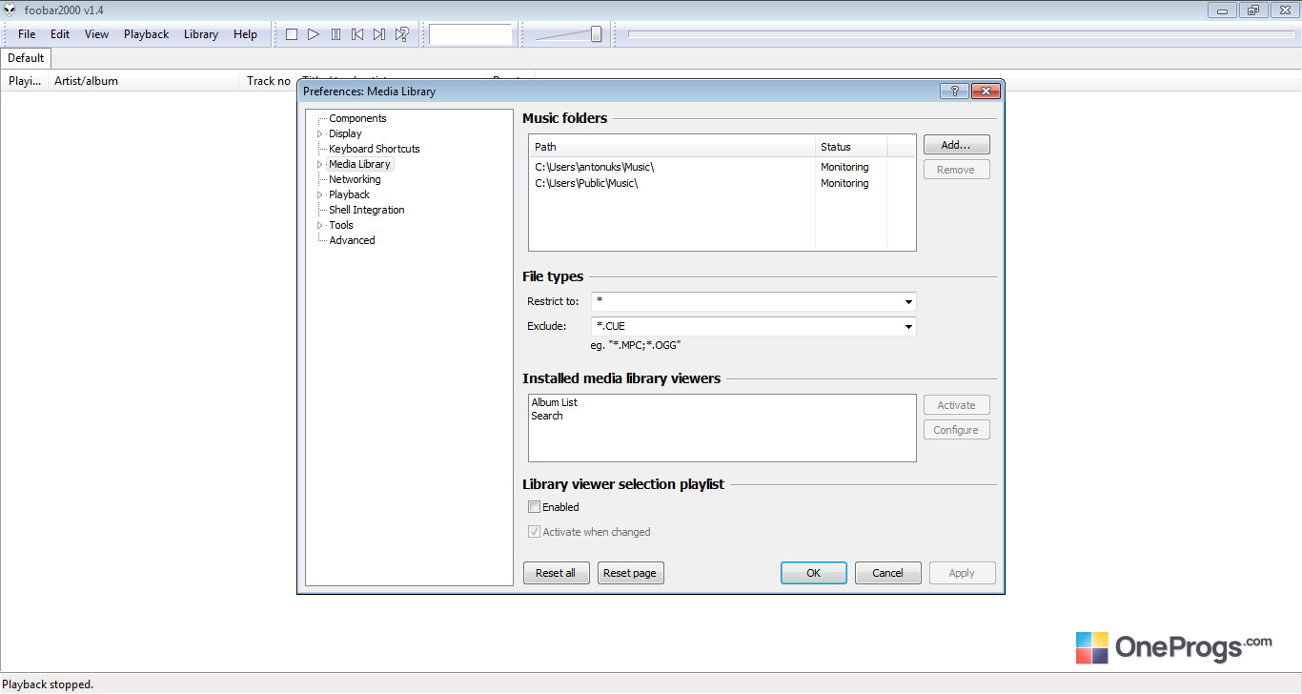1302x694 pixels.
Task: Click the Activate viewer button
Action: click(x=956, y=405)
